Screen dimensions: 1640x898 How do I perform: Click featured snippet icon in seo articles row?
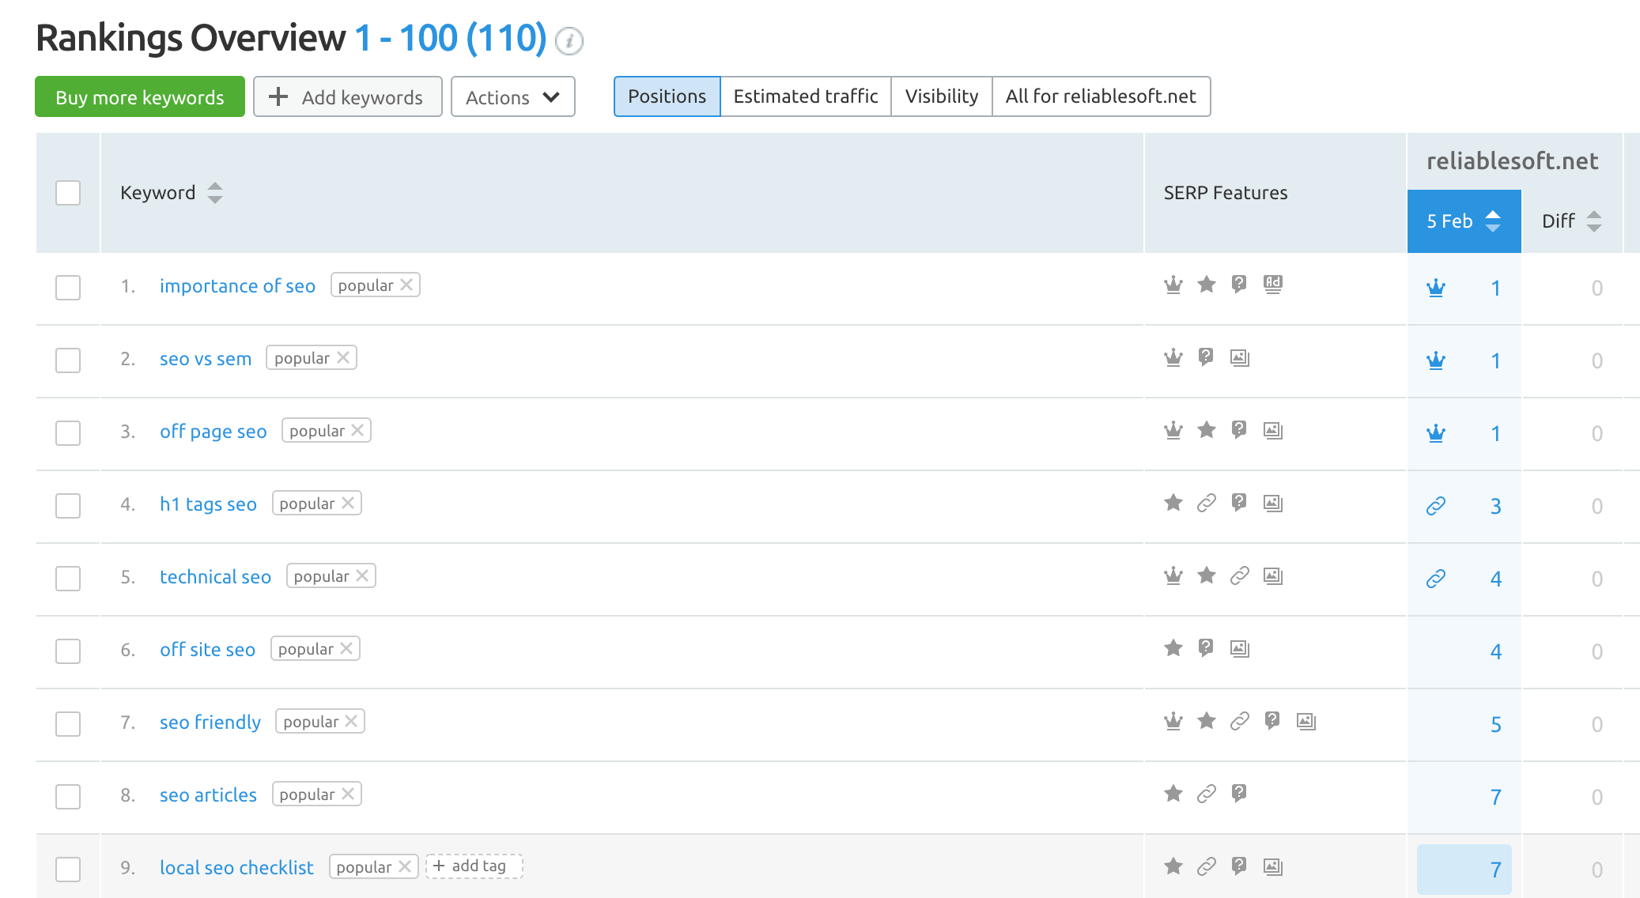[x=1239, y=793]
